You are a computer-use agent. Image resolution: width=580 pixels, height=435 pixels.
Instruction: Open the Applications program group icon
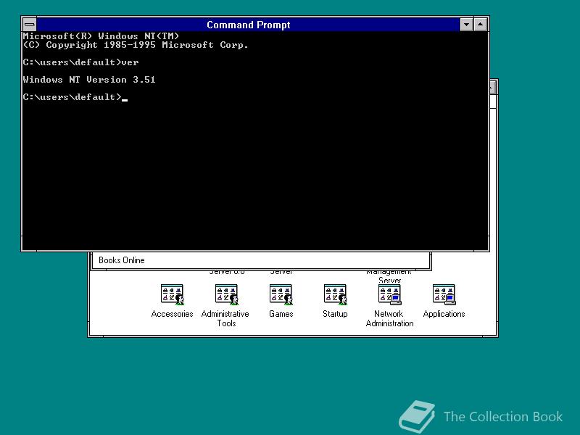click(x=444, y=294)
